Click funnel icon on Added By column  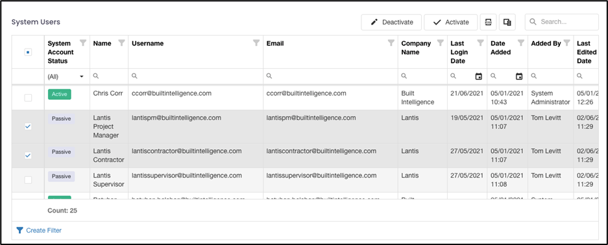(567, 43)
